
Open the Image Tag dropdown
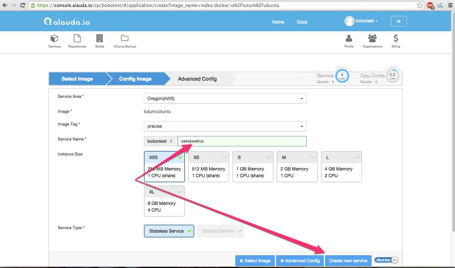[225, 126]
